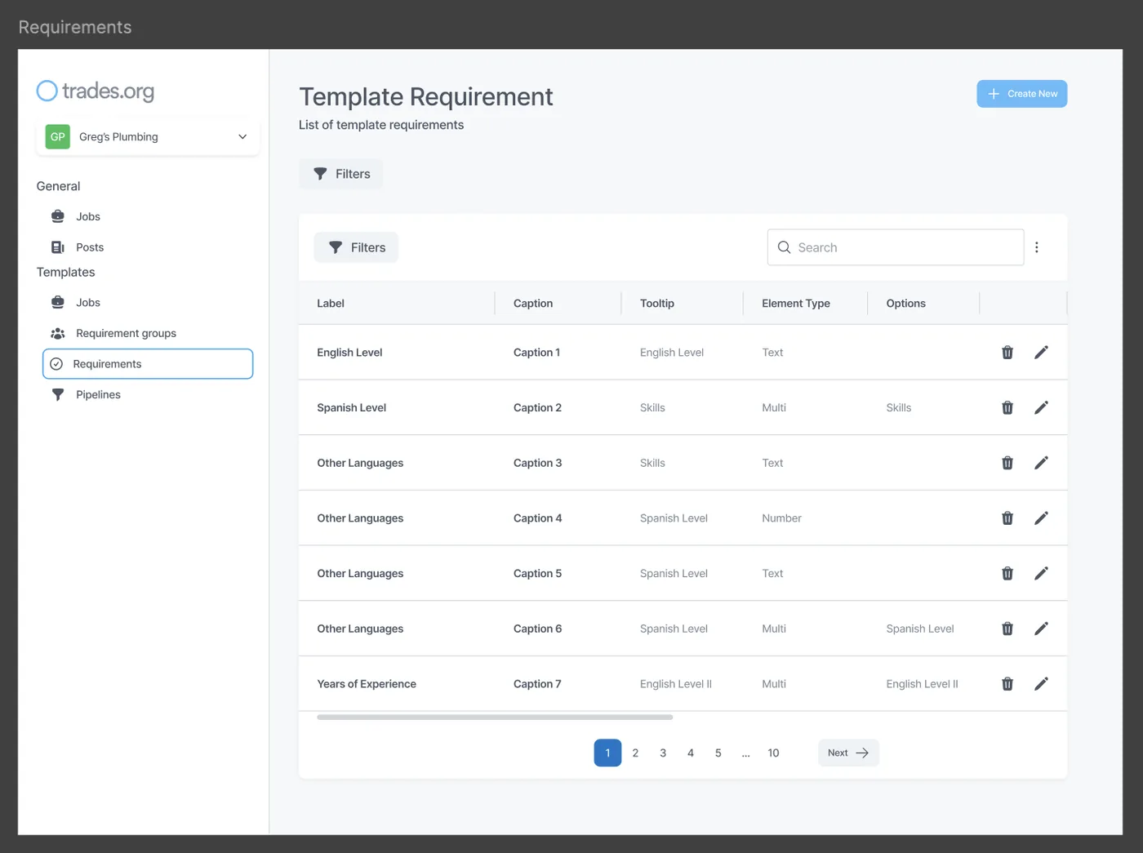1143x853 pixels.
Task: Edit the Caption 4 row
Action: coord(1041,518)
